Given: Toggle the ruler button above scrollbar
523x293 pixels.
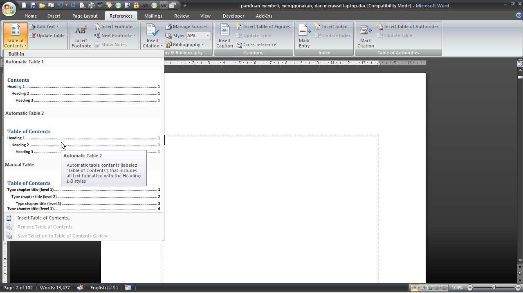Looking at the screenshot, I should pos(520,64).
